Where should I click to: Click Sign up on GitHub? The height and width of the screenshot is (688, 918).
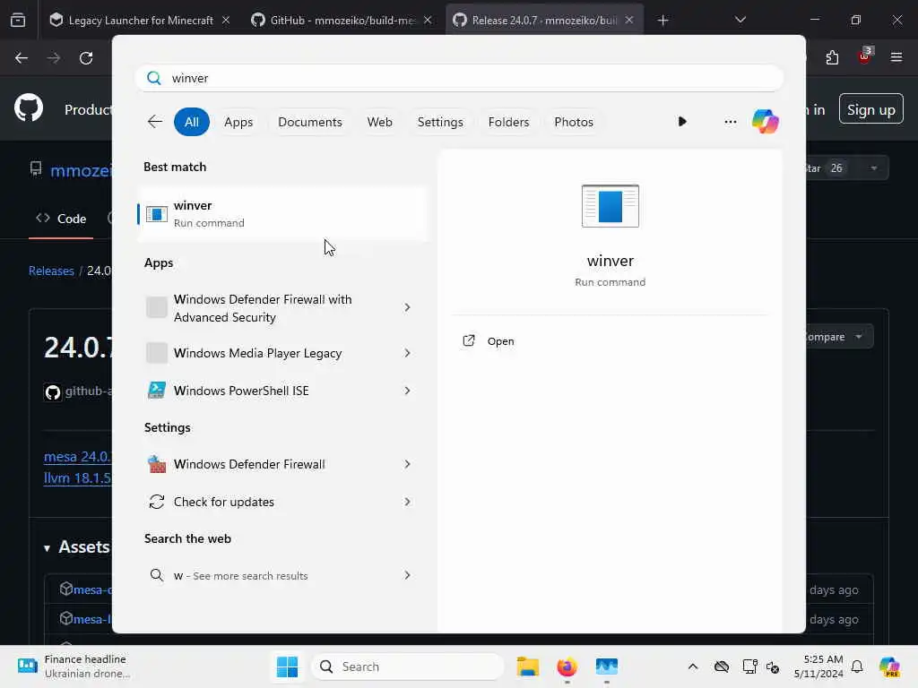click(870, 108)
